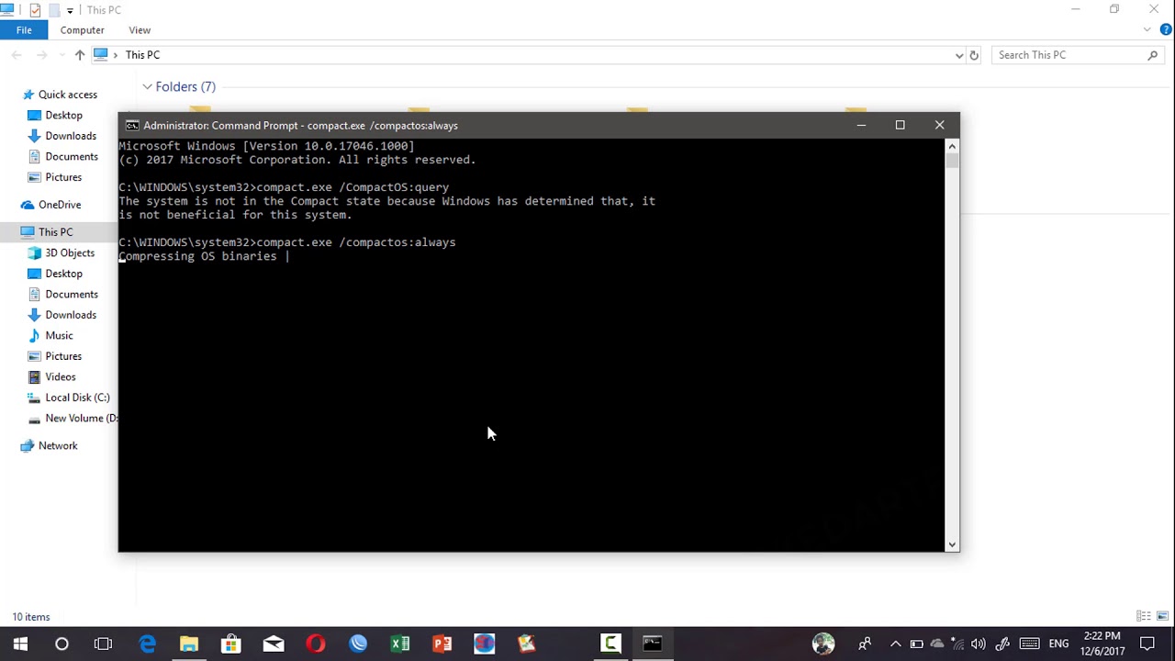Viewport: 1175px width, 661px height.
Task: Open the Windows Start menu
Action: pos(20,644)
